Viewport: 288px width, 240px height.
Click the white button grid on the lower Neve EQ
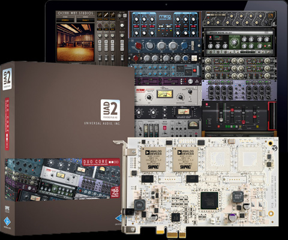pyautogui.click(x=194, y=58)
